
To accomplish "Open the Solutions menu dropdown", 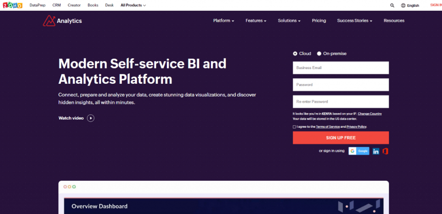I will click(289, 21).
